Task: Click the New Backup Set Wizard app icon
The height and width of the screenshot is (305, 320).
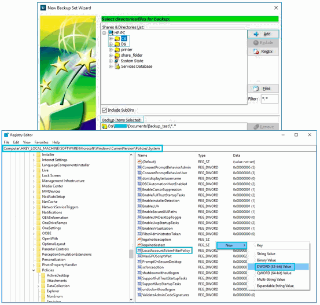Action: tap(43, 8)
